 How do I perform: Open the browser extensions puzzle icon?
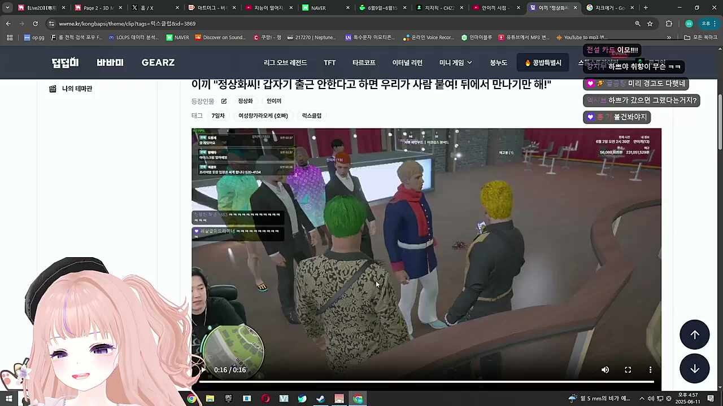(669, 24)
